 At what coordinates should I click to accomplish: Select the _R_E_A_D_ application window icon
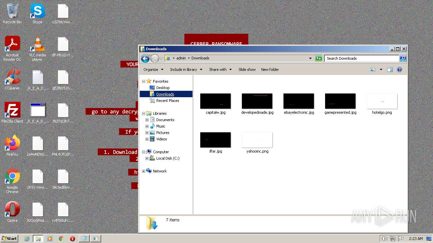pyautogui.click(x=38, y=113)
